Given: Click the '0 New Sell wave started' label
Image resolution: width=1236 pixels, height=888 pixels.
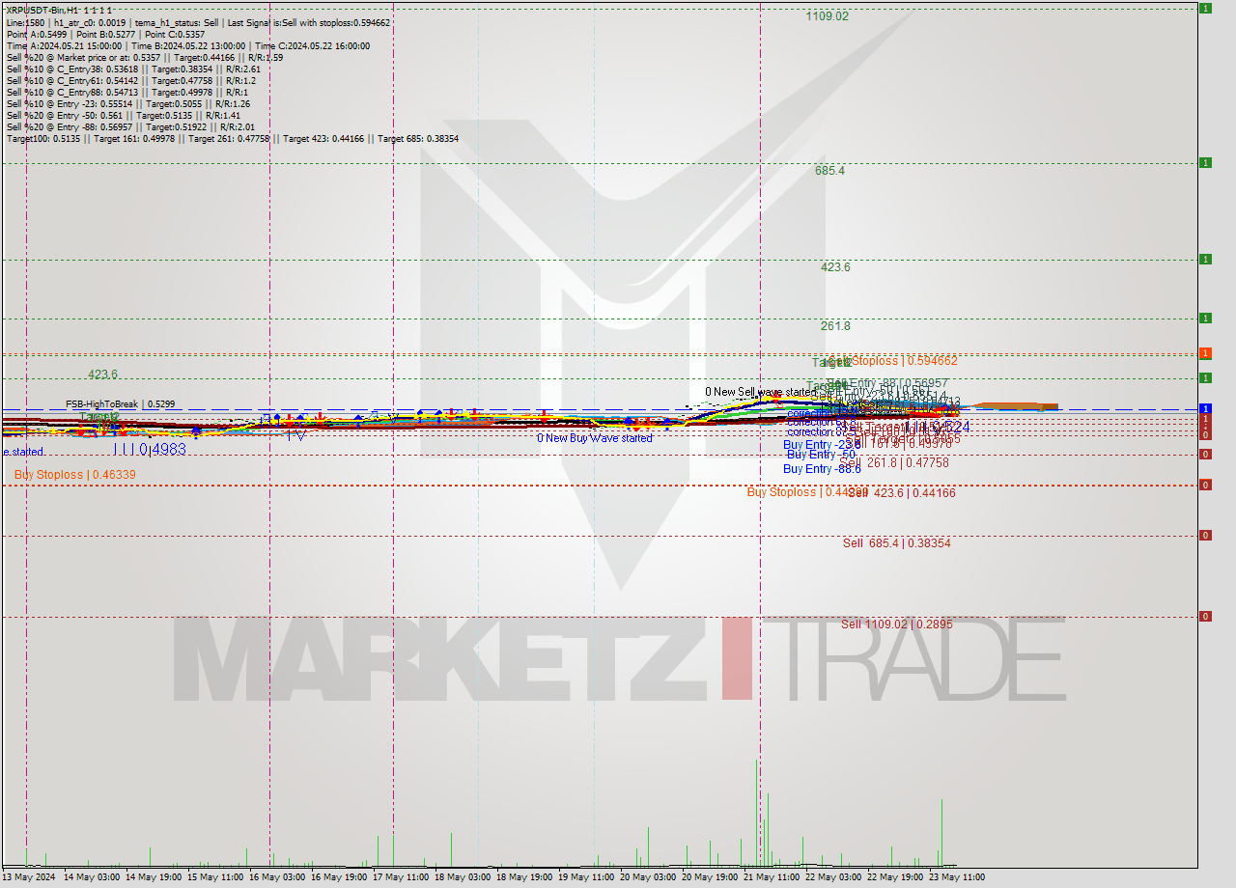Looking at the screenshot, I should (760, 392).
